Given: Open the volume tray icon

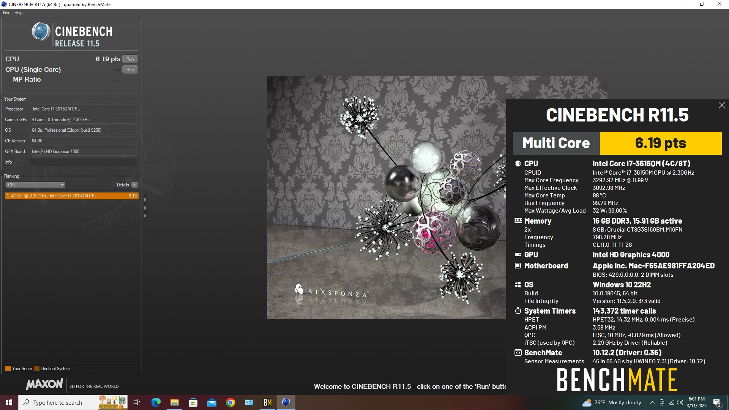Looking at the screenshot, I should click(680, 402).
